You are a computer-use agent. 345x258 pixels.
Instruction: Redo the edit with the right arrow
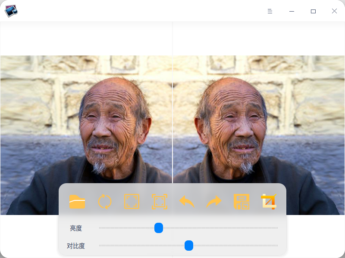pos(214,202)
